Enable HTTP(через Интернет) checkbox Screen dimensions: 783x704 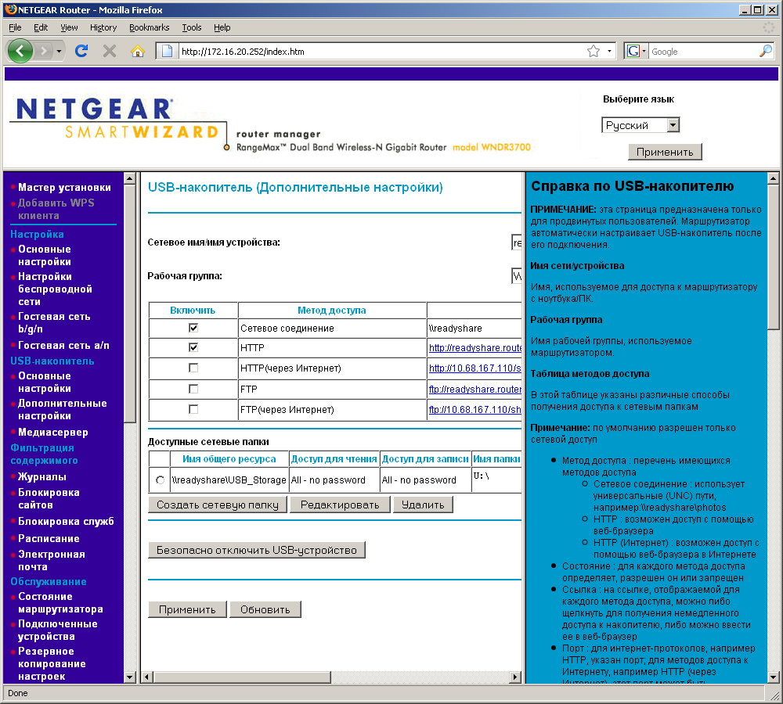coord(193,368)
